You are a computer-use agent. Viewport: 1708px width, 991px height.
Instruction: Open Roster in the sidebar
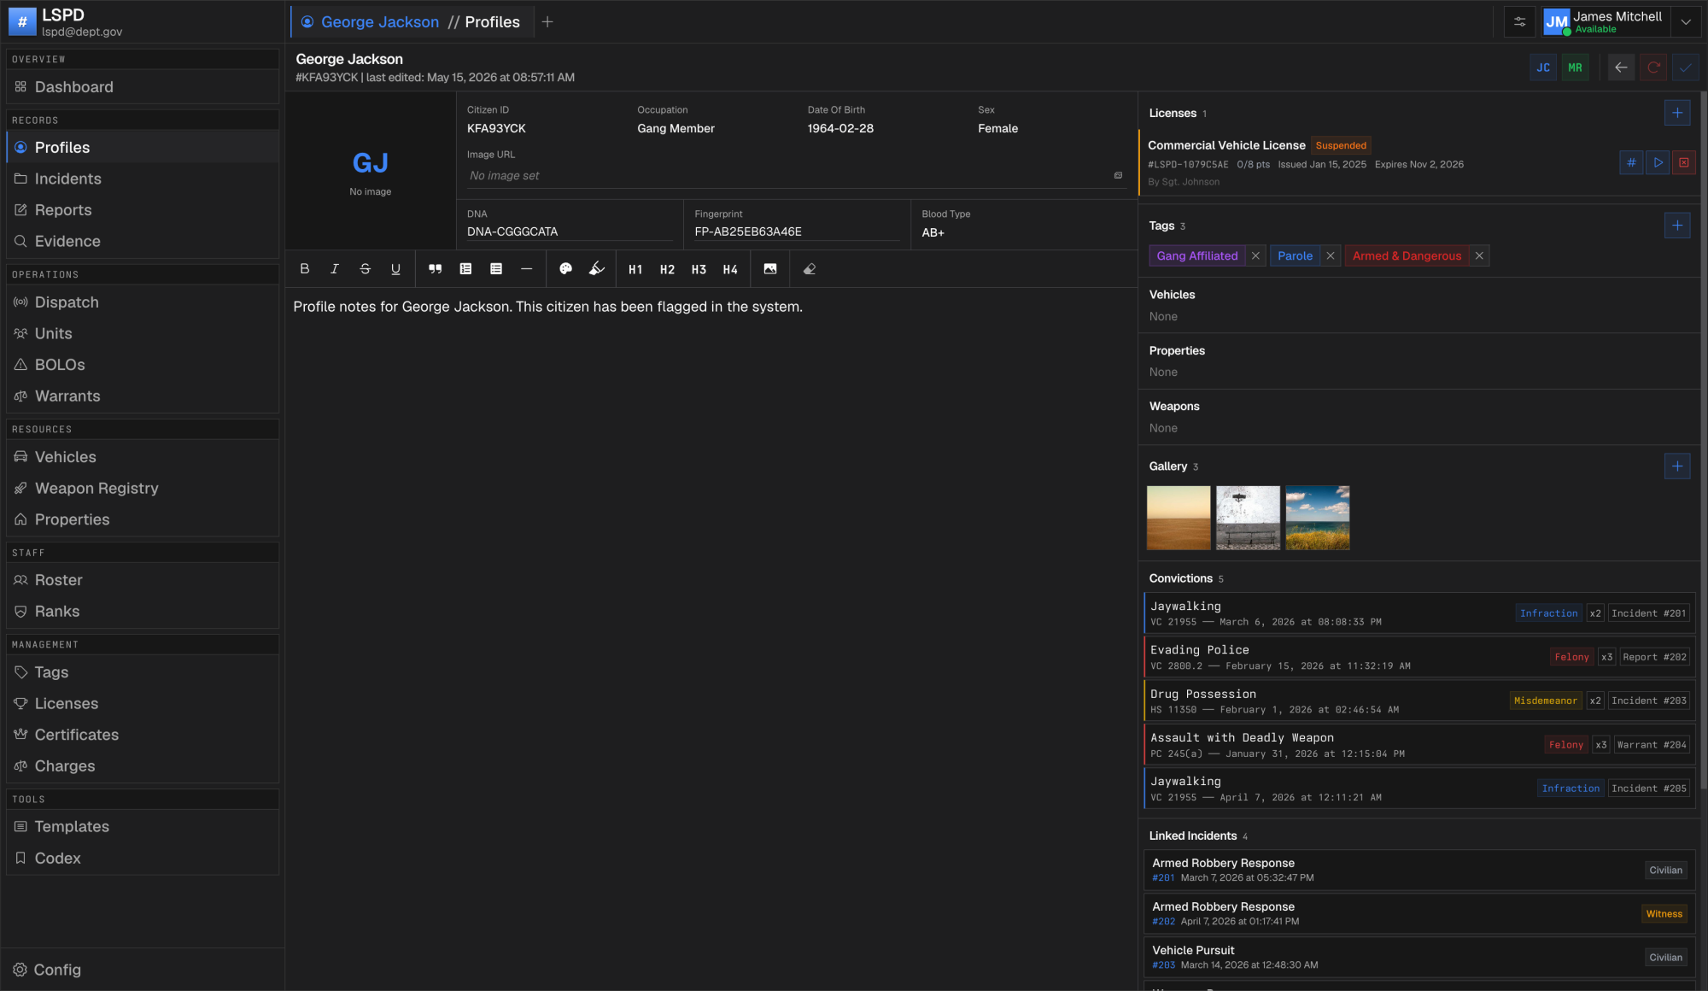click(x=143, y=580)
